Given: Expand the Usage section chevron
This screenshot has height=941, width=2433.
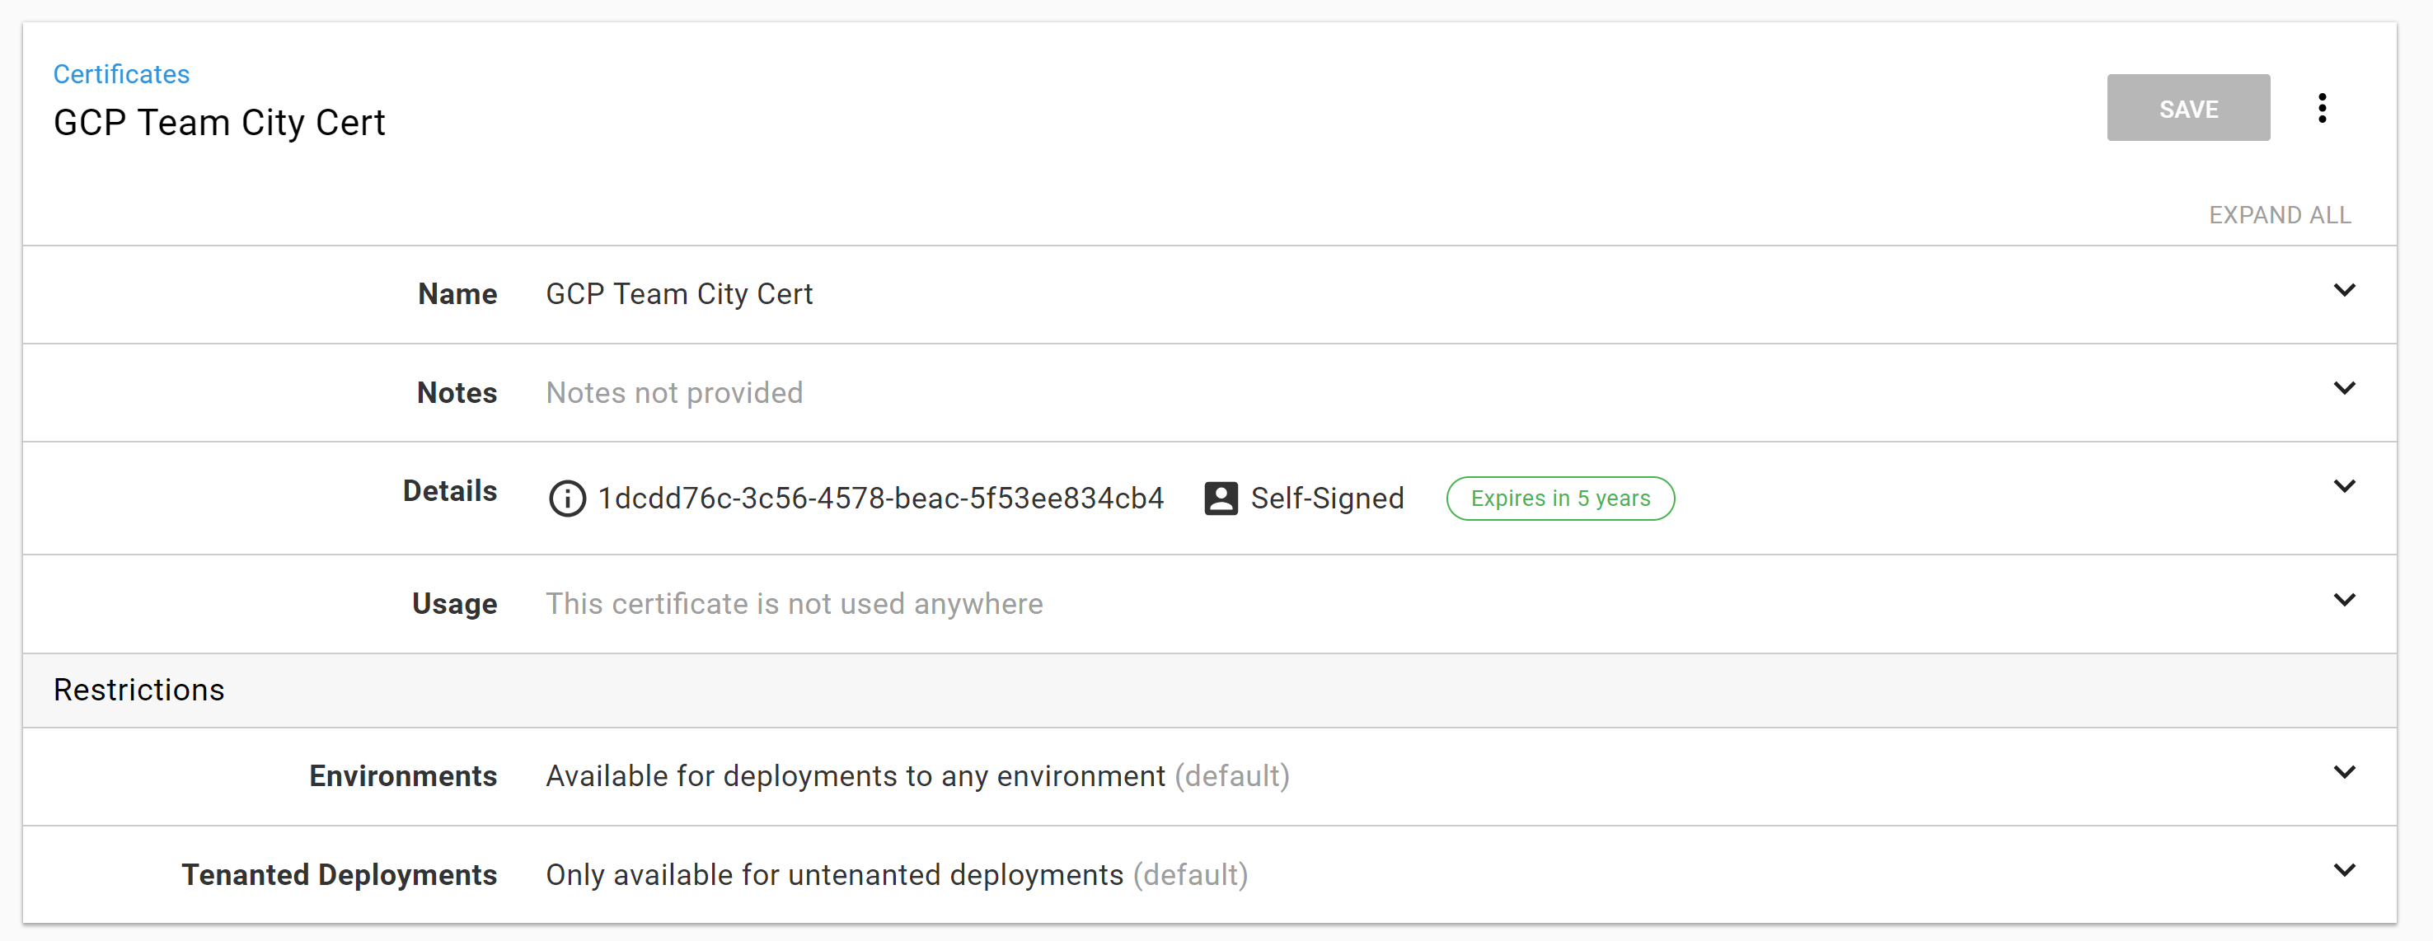Looking at the screenshot, I should [2343, 599].
